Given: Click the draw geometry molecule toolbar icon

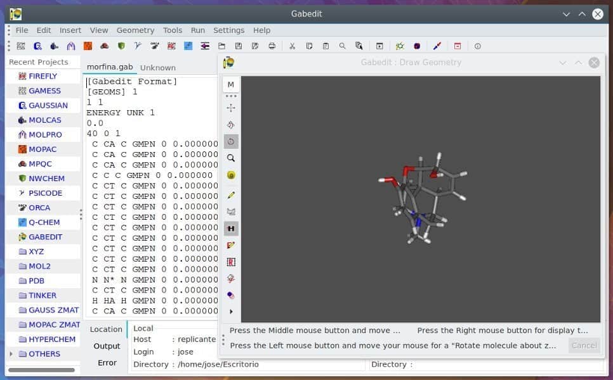Looking at the screenshot, I should [400, 46].
